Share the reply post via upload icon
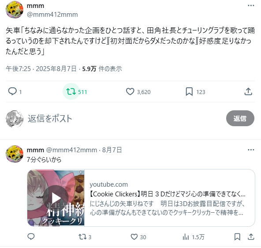 tap(251, 237)
